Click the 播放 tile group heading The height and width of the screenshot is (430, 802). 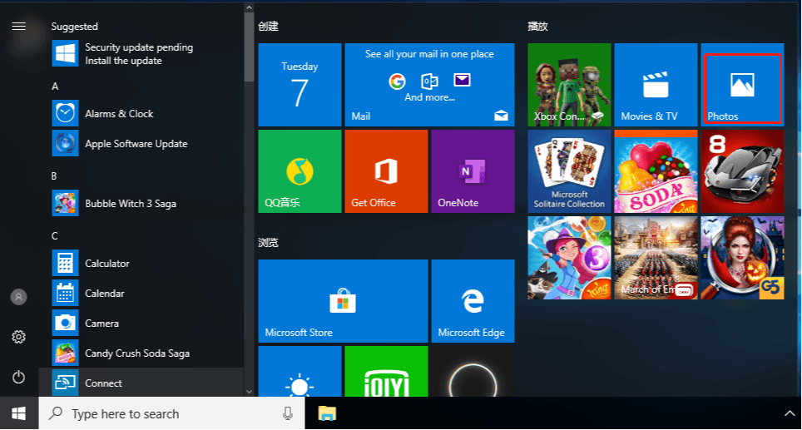(538, 26)
